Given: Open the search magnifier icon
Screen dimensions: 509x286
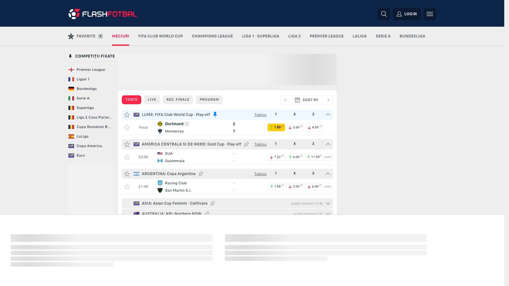Looking at the screenshot, I should pyautogui.click(x=384, y=14).
